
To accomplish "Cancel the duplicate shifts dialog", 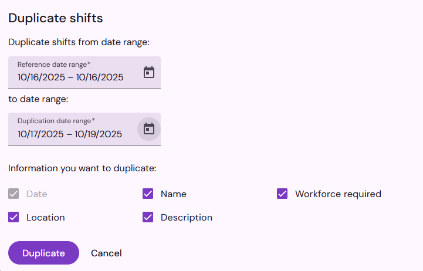I will (x=106, y=253).
